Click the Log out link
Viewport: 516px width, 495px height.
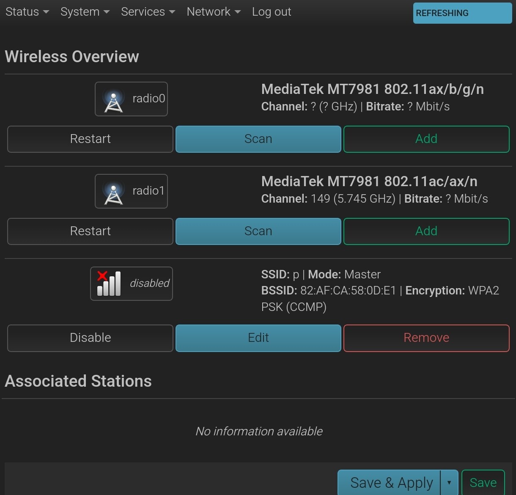[x=271, y=12]
